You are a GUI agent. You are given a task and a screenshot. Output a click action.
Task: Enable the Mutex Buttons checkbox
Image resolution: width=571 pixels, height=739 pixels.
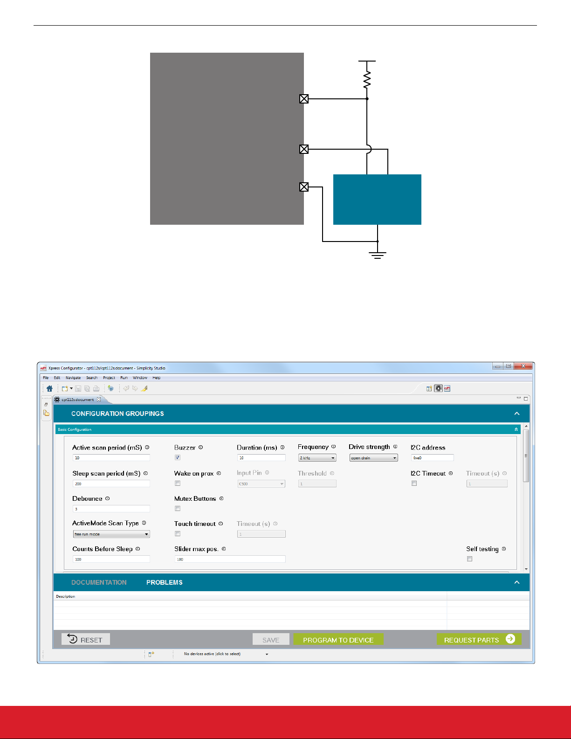click(x=178, y=509)
